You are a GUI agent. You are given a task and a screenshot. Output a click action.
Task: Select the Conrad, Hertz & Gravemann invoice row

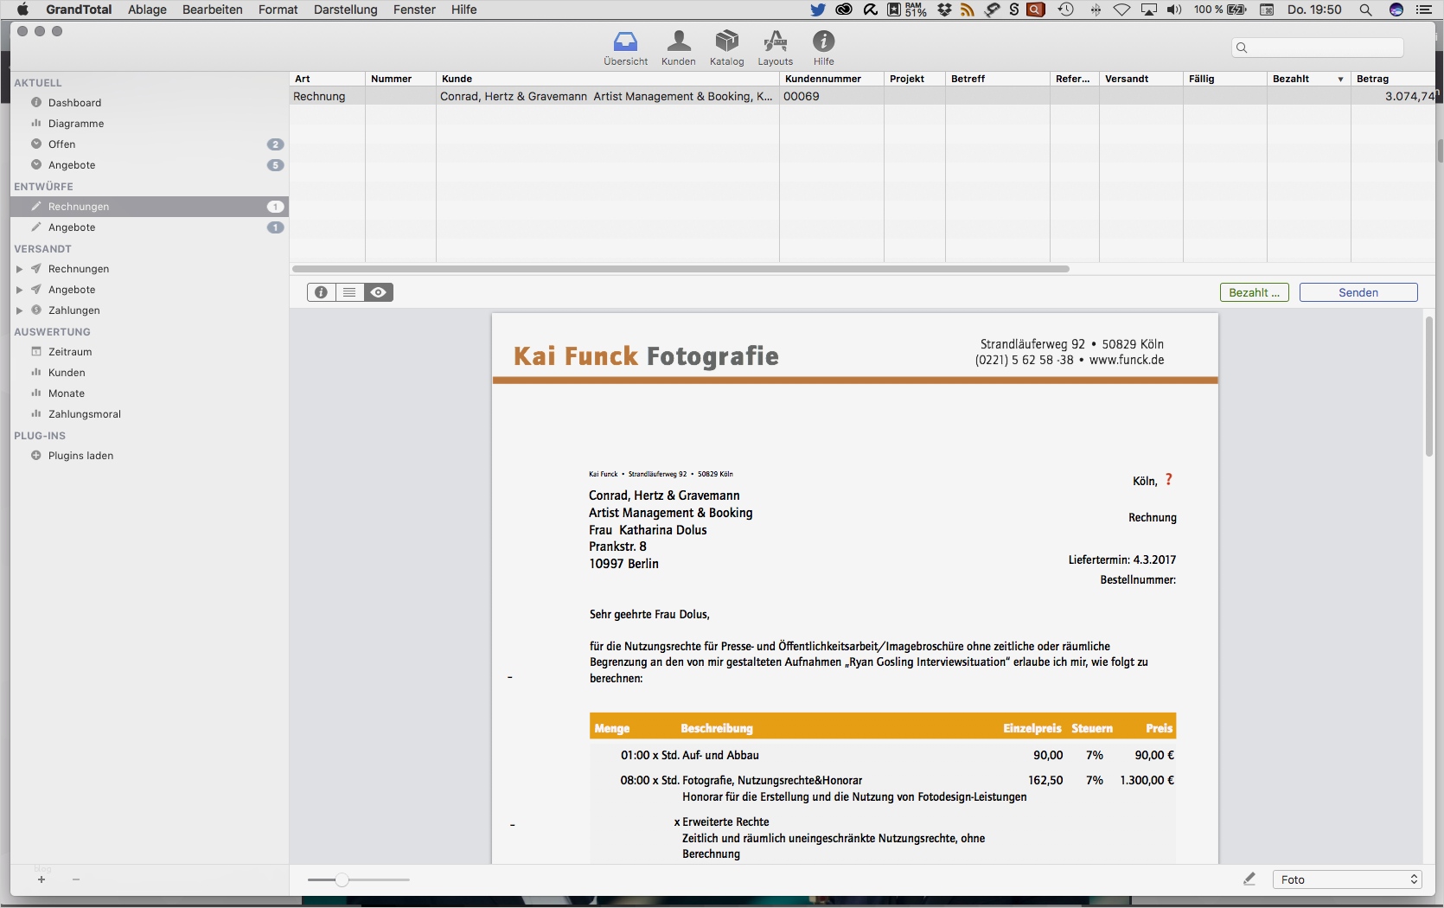click(862, 96)
